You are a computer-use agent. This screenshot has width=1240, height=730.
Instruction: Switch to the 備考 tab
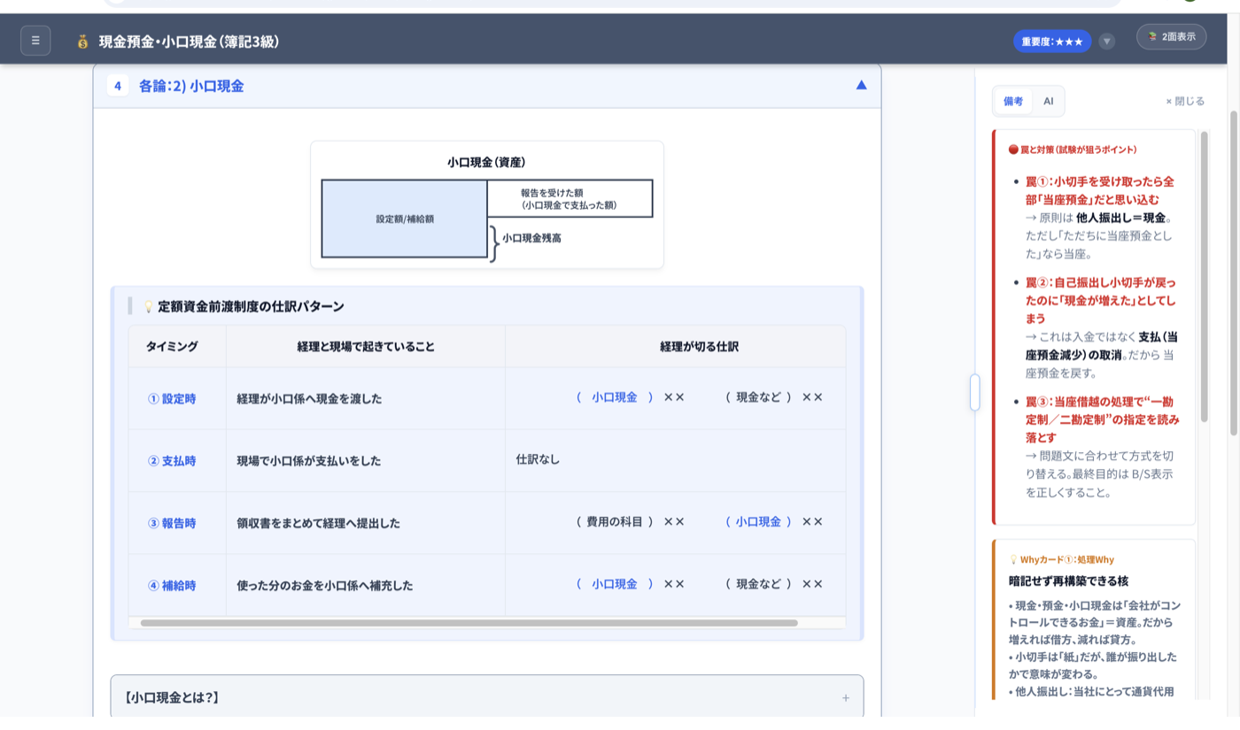click(x=1013, y=101)
